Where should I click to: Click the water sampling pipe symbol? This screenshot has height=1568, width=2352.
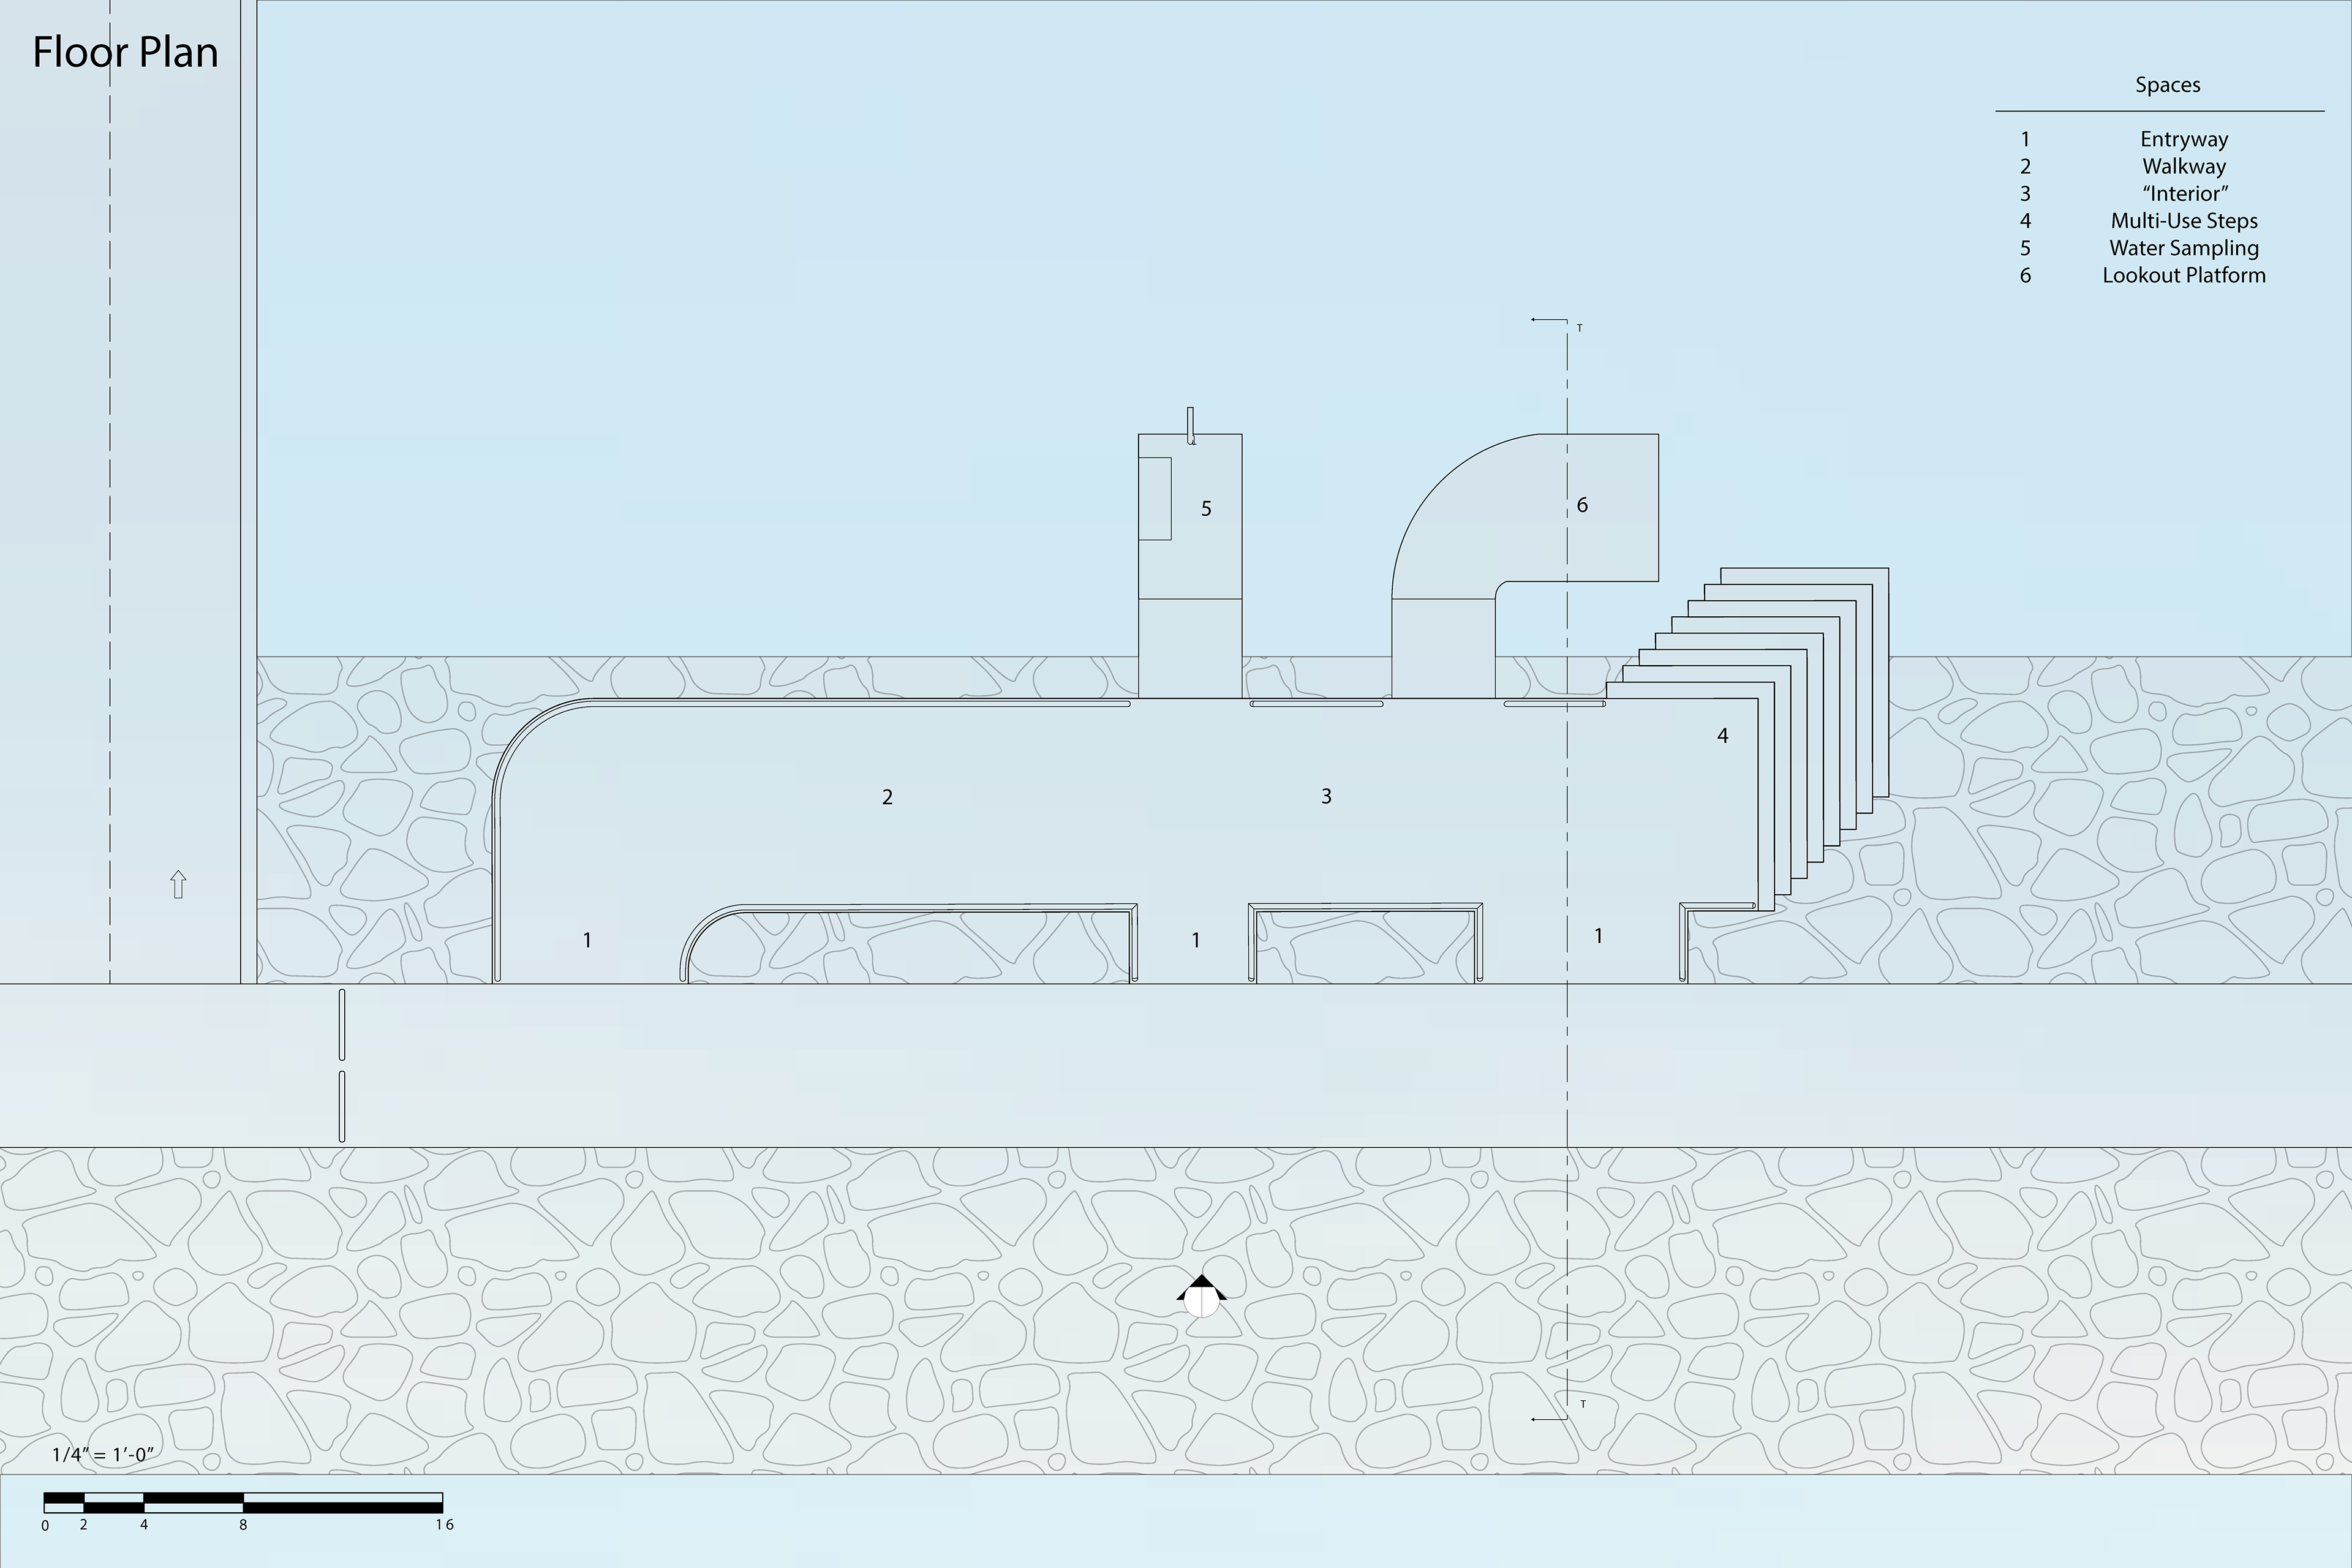pos(1190,425)
